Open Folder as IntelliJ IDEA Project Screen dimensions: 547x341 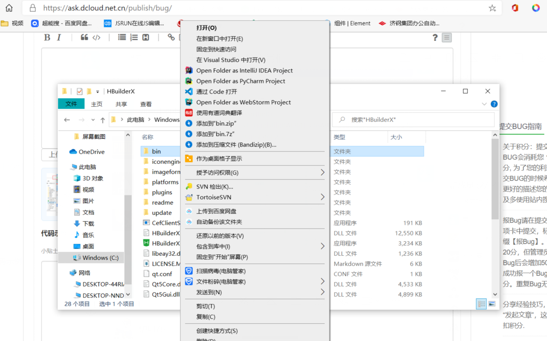pos(244,70)
